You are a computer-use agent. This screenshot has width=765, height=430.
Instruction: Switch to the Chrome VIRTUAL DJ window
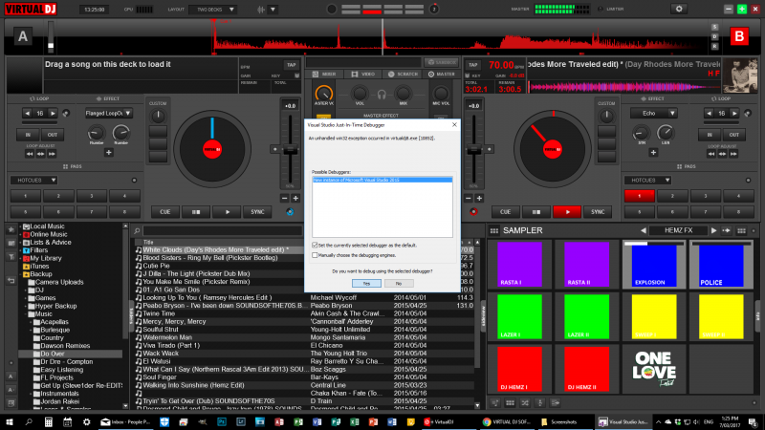click(506, 422)
